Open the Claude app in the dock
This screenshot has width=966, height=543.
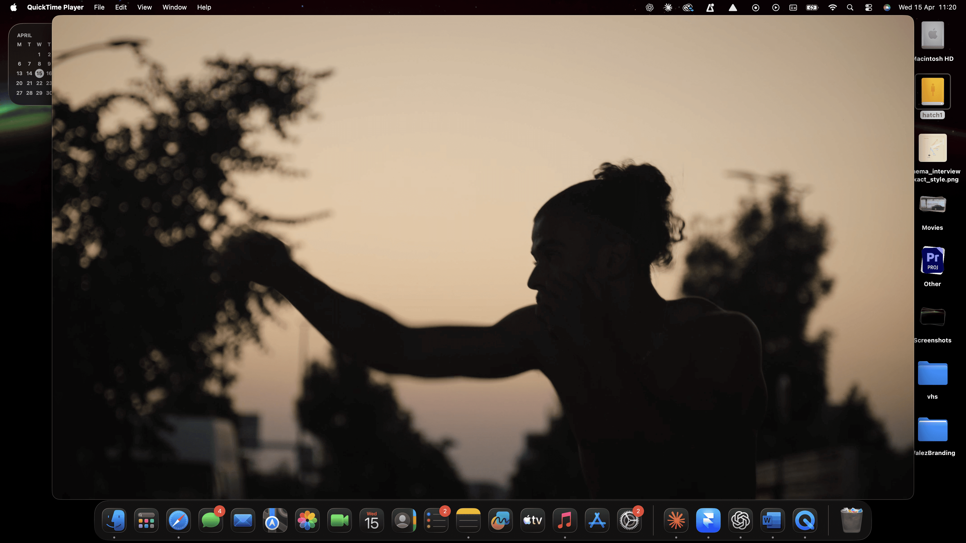pos(676,520)
